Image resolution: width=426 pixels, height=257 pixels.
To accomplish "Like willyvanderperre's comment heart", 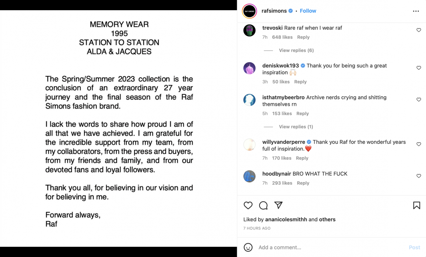I will pos(419,144).
